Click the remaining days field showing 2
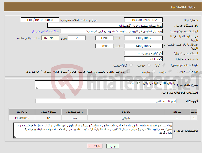This screenshot has height=153, width=202. pos(77,38)
